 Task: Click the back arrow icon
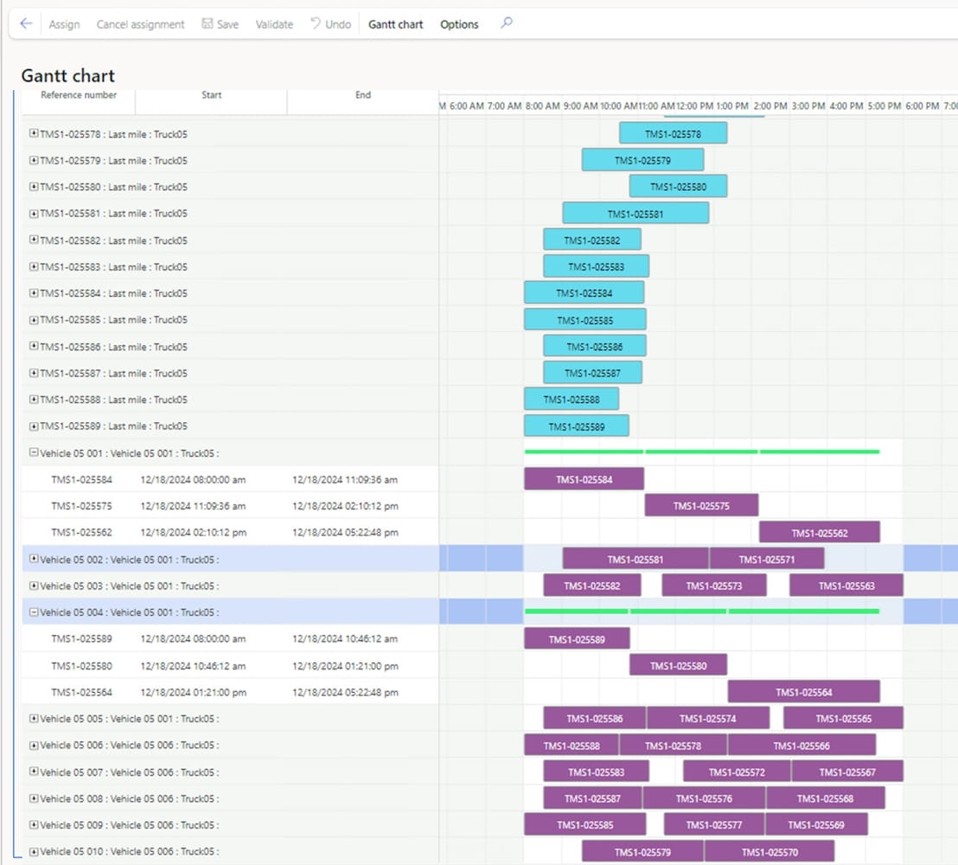(x=26, y=24)
